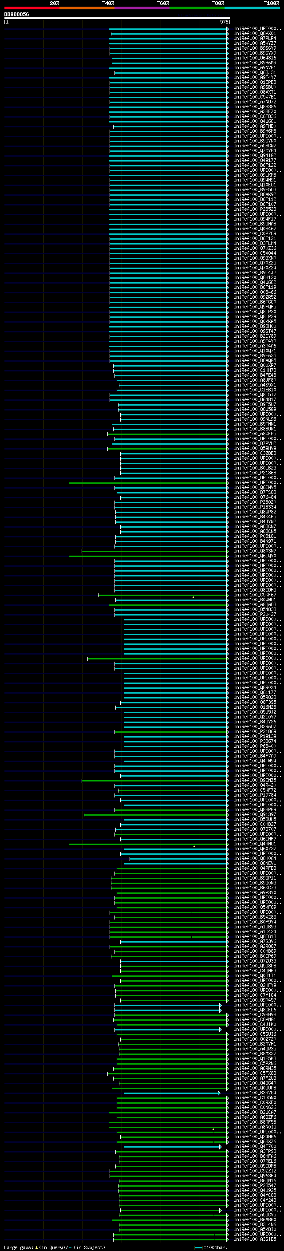This screenshot has width=284, height=1251.
Task: Select the UniRef100_A9THD0 label
Action: (255, 126)
